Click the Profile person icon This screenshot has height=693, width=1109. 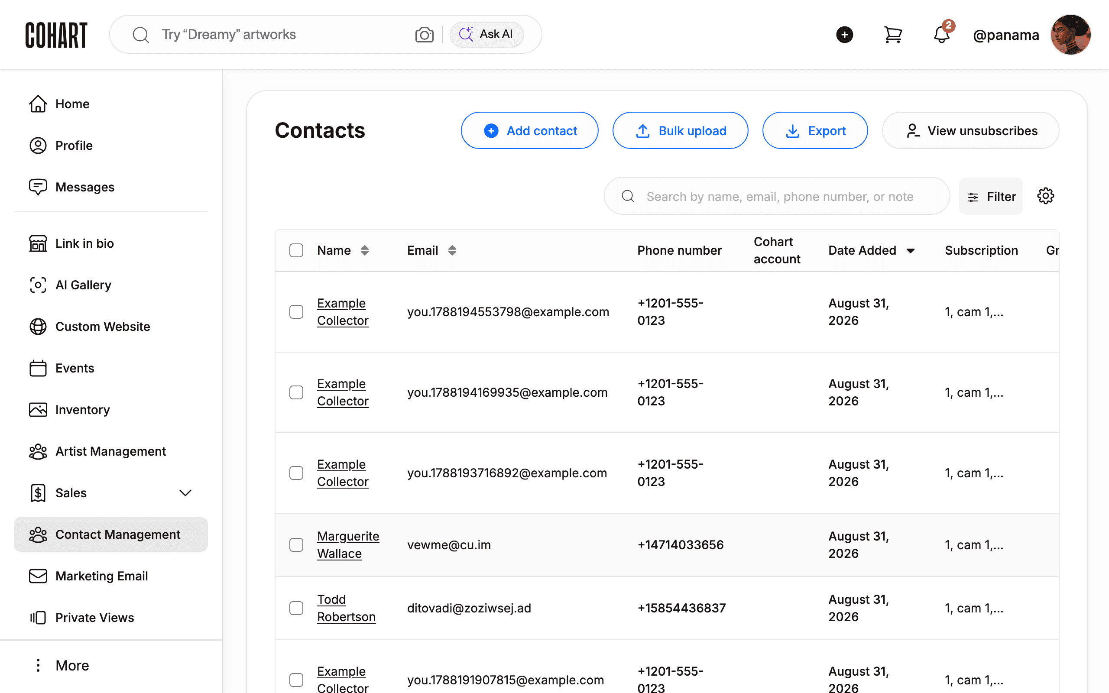pos(38,146)
